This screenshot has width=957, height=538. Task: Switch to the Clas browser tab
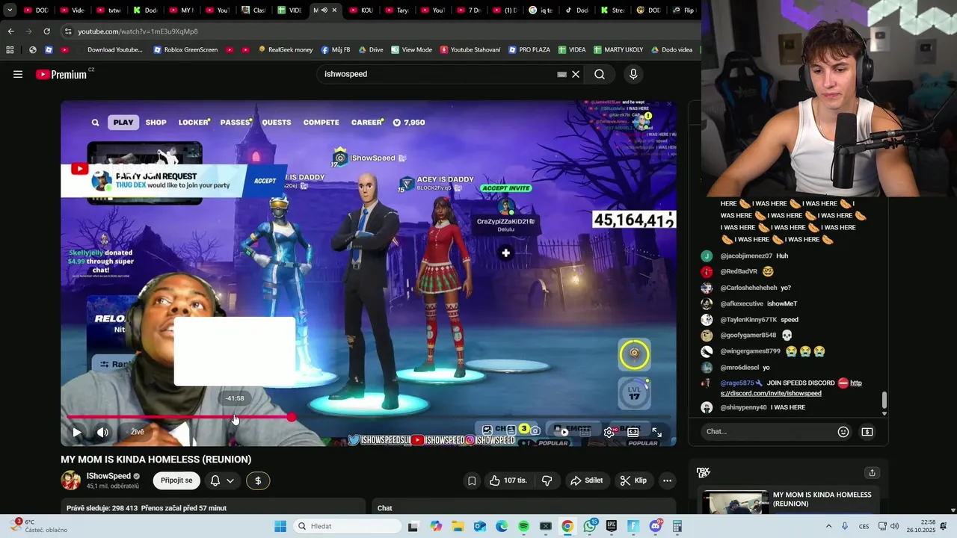point(254,10)
